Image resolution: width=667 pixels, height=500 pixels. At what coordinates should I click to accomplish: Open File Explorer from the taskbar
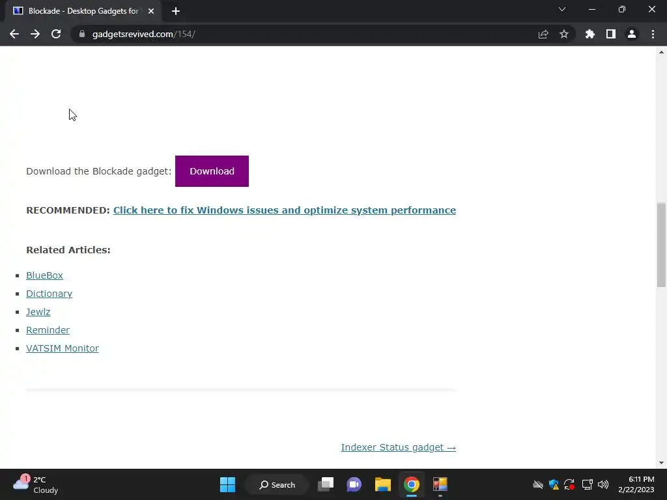click(x=383, y=484)
